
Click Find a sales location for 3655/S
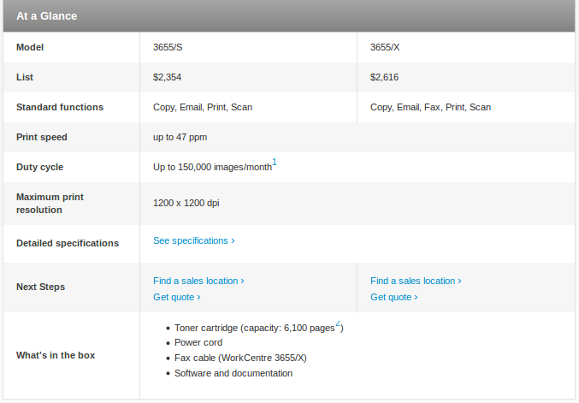(x=198, y=282)
